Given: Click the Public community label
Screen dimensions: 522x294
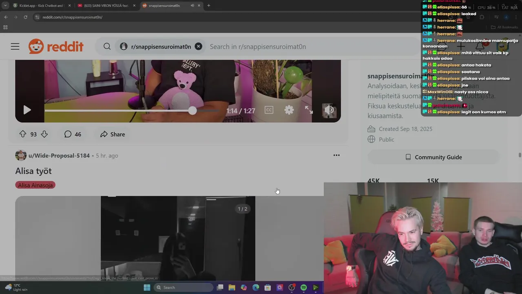Looking at the screenshot, I should click(x=386, y=140).
